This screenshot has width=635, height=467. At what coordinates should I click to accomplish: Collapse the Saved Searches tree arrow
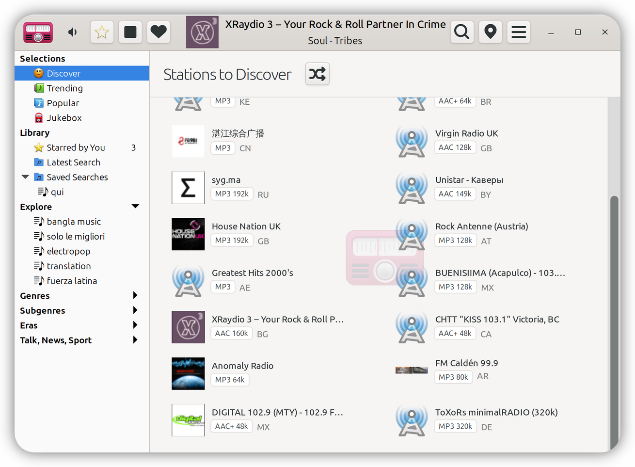click(25, 177)
